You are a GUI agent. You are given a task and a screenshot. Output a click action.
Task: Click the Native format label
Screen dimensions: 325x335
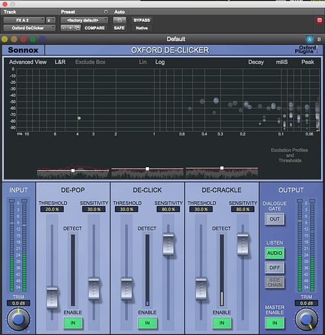tap(142, 28)
